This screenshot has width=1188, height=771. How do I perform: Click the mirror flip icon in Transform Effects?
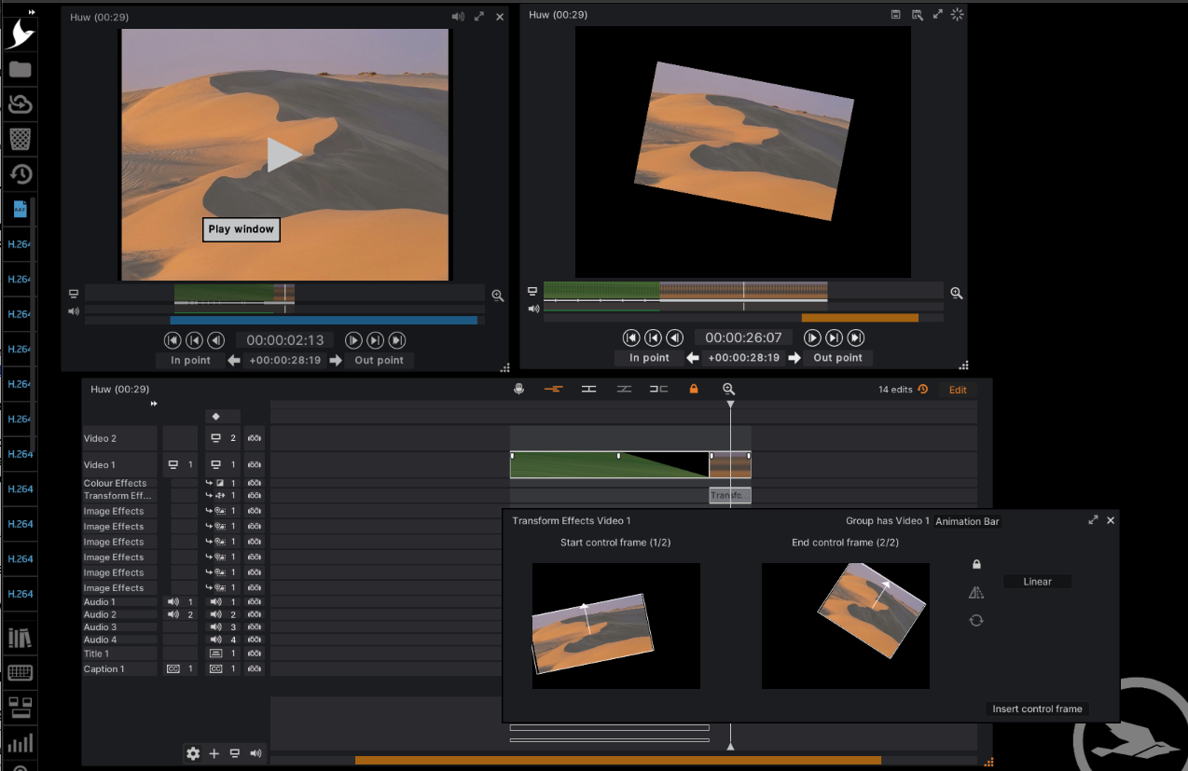pyautogui.click(x=976, y=592)
